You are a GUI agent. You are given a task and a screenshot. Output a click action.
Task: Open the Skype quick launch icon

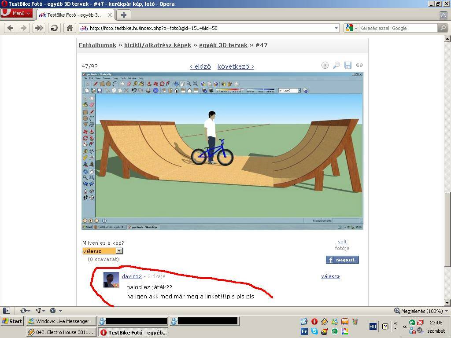pyautogui.click(x=314, y=331)
